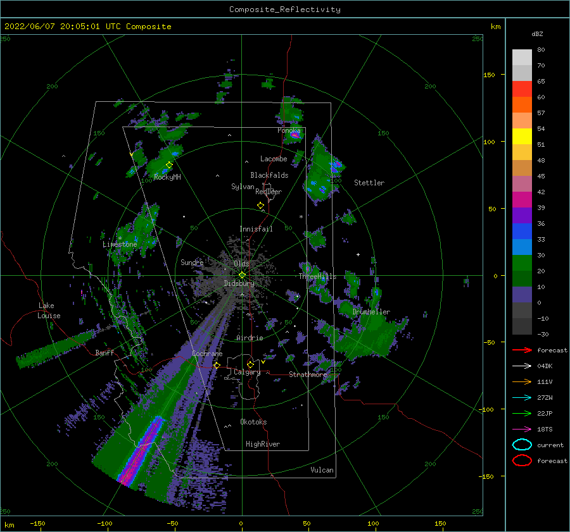Select the RockyMH label
570x532 pixels.
(x=167, y=177)
